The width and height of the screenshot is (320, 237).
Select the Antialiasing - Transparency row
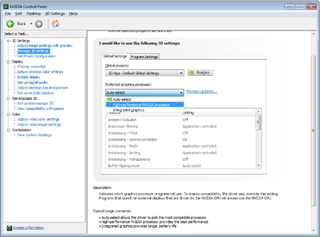click(x=181, y=159)
